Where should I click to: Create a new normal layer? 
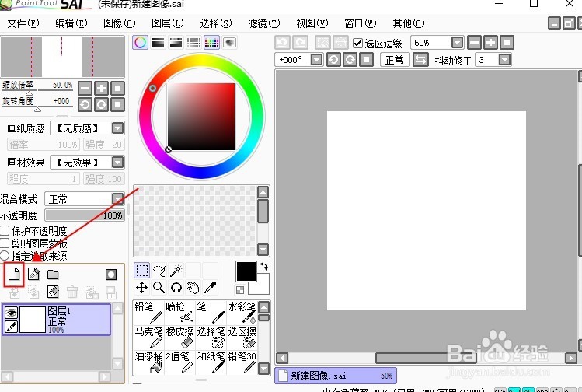click(14, 275)
